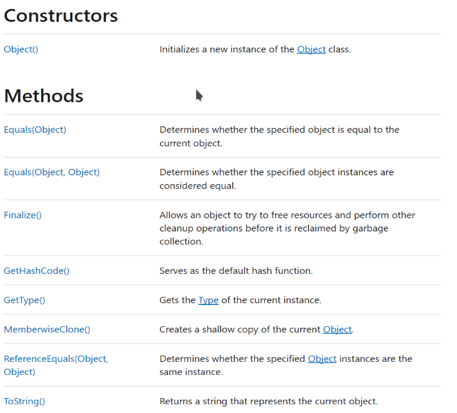
Task: Click the 'Creates a shallow copy' description text
Action: [x=240, y=329]
